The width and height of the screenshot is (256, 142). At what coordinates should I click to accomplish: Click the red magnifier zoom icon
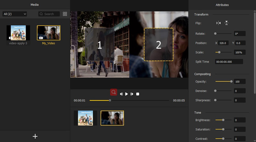click(114, 92)
